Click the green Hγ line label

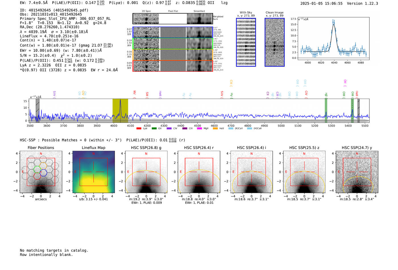(231, 95)
